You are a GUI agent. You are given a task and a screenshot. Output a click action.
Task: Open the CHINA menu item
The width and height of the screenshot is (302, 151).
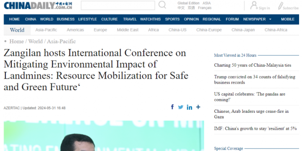[31, 19]
